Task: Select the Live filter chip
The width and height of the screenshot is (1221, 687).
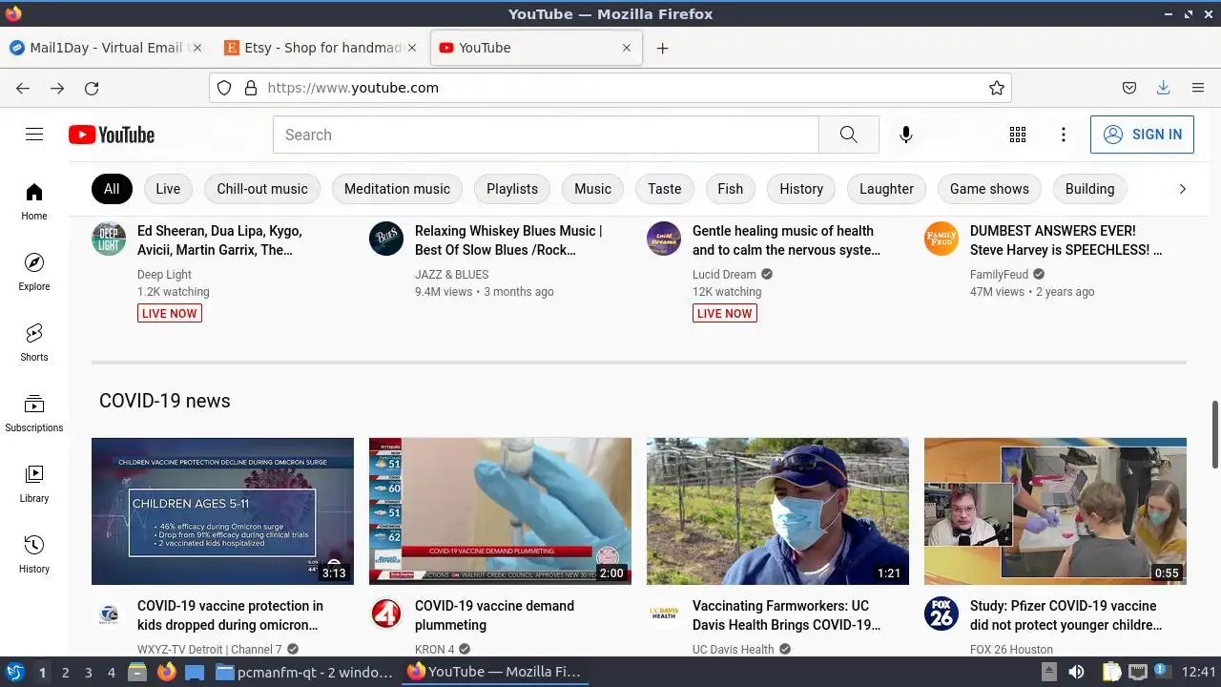Action: [168, 189]
